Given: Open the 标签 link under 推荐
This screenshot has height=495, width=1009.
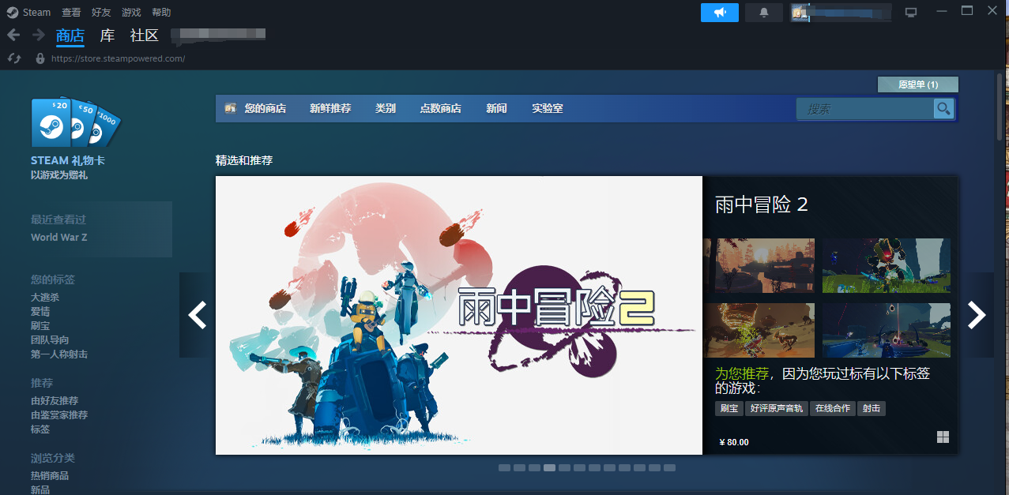Looking at the screenshot, I should [x=40, y=429].
